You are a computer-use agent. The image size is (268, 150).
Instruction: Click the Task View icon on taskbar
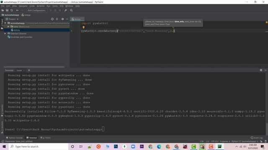(81, 146)
